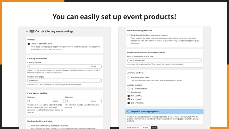This screenshot has height=129, width=229.
Task: Toggle the Enable as a bookable event checkbox
Action: (x=29, y=44)
